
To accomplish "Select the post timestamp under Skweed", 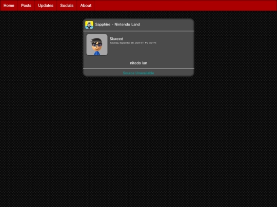I will (x=133, y=43).
